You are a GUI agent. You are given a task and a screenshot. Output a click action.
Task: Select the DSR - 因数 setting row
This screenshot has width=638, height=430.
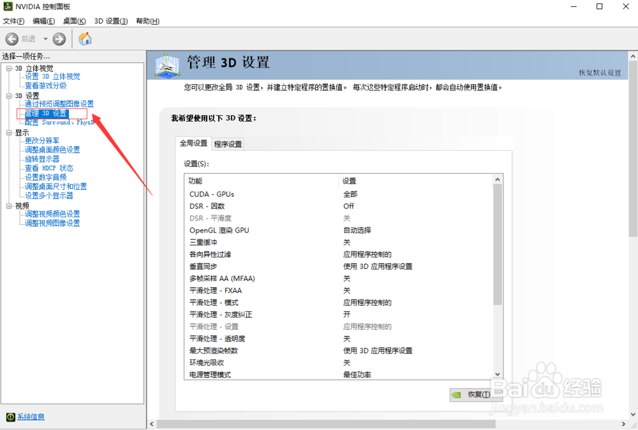(339, 206)
